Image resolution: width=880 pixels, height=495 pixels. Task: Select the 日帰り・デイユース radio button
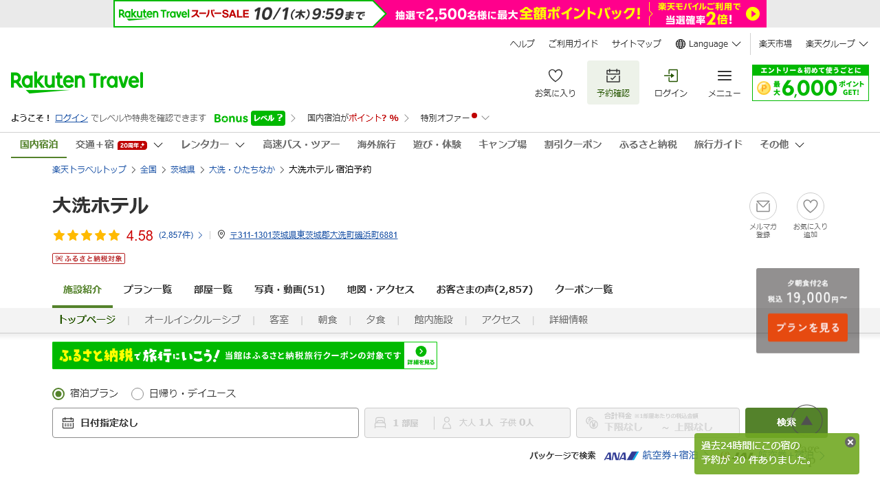click(137, 394)
